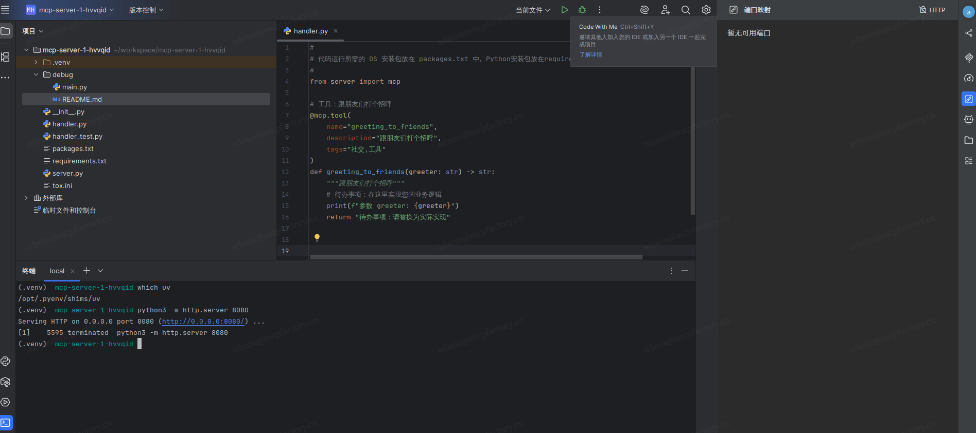Open the http://0.0.0.0:8080/ link in terminal
The image size is (976, 433).
pyautogui.click(x=203, y=322)
